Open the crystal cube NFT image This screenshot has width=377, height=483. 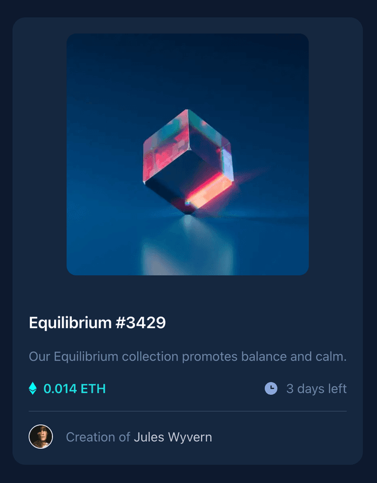coord(187,154)
